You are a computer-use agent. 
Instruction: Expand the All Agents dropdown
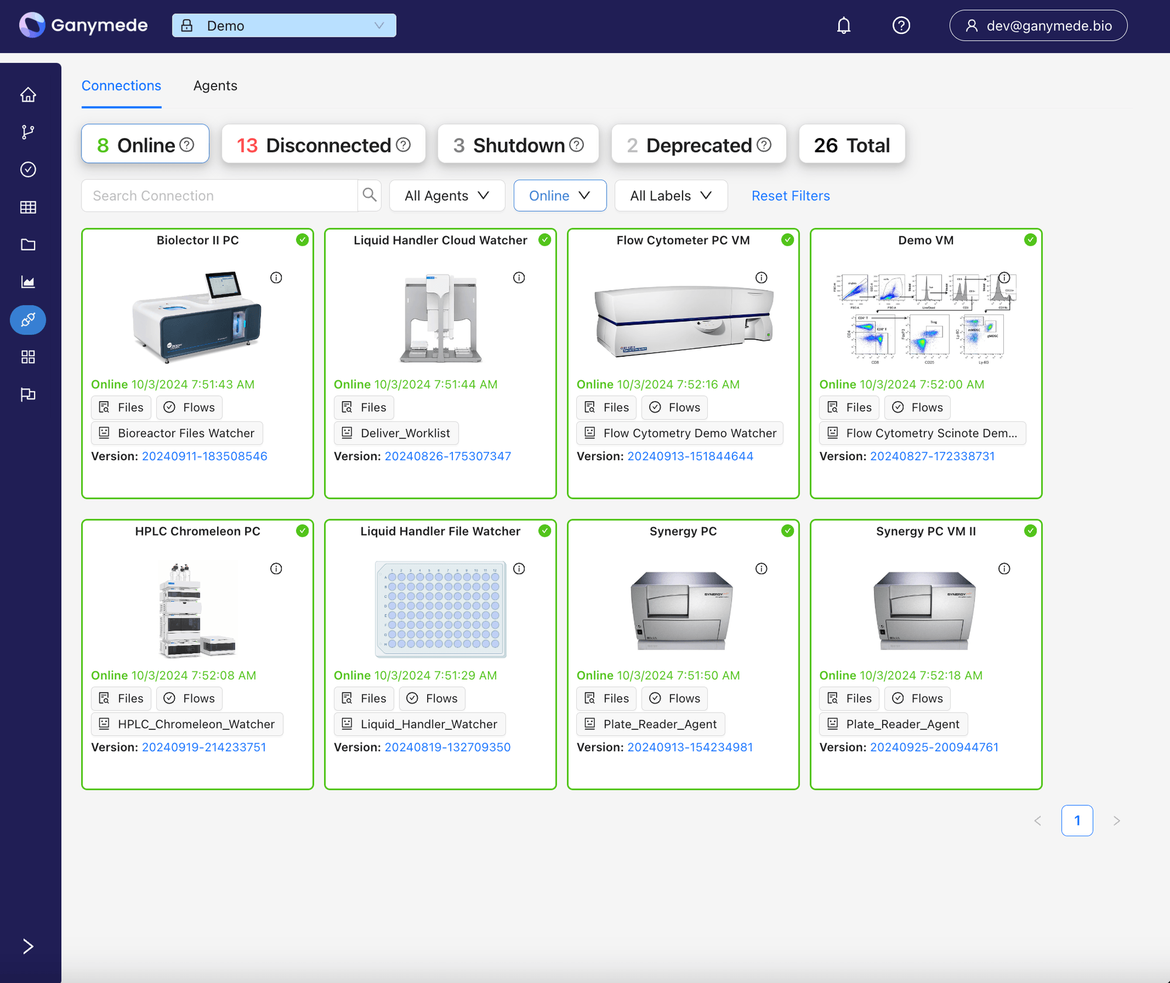coord(447,196)
